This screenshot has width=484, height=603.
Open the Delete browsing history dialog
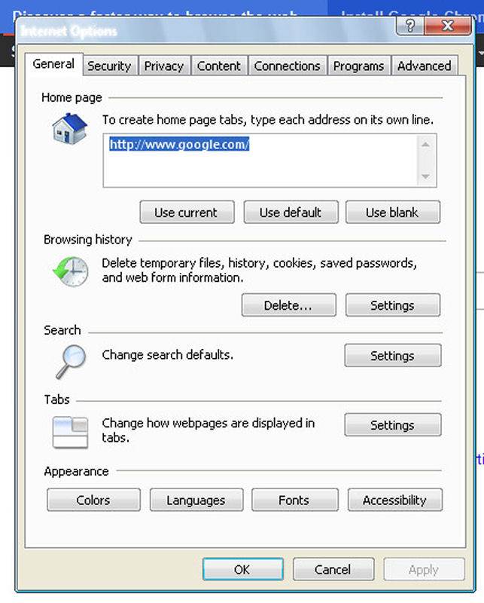pyautogui.click(x=288, y=305)
